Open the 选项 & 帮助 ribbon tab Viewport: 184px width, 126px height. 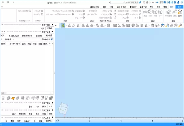(94, 7)
